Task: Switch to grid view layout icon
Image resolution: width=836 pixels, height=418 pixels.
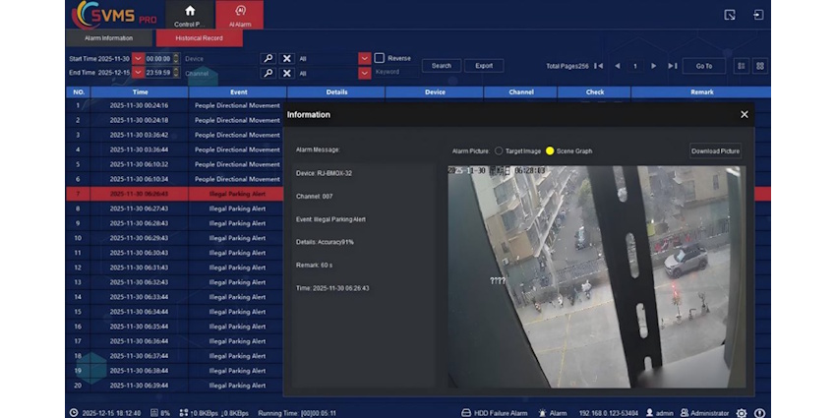Action: 760,66
